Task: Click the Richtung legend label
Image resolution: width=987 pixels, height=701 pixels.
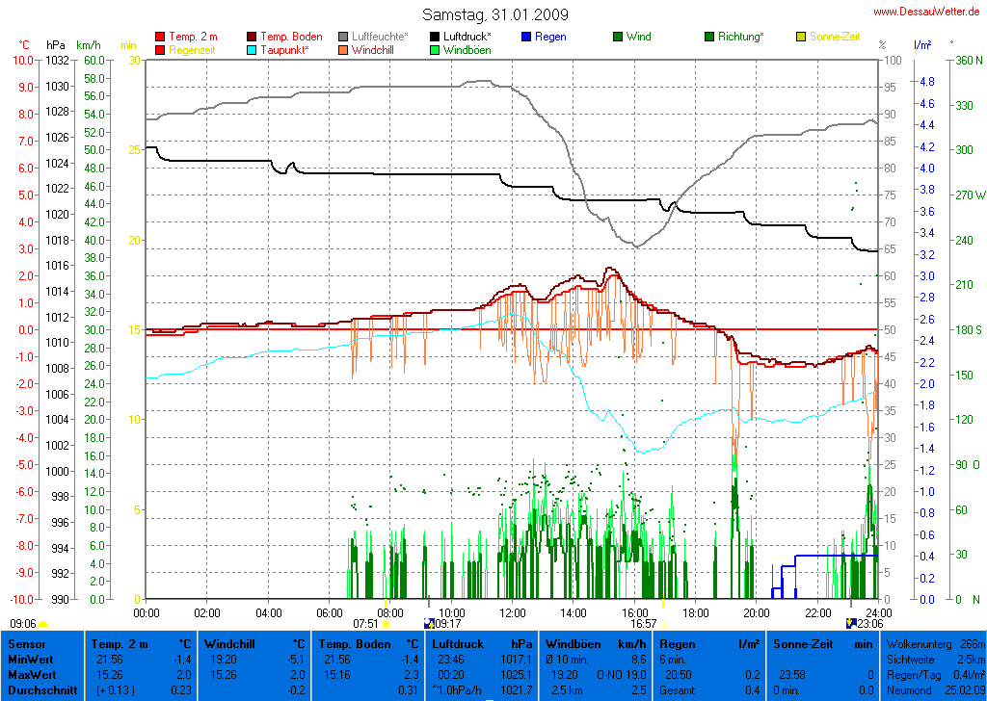Action: [741, 37]
